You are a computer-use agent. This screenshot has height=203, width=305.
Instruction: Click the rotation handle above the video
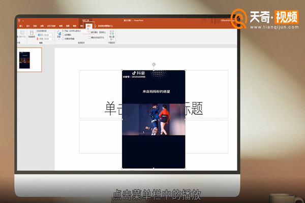click(x=154, y=64)
